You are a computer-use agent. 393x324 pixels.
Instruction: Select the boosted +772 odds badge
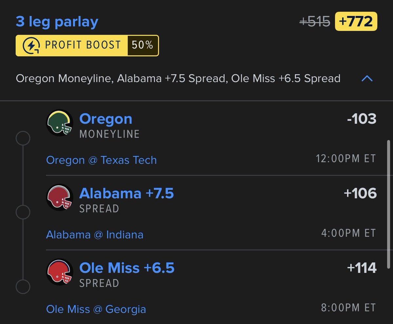pos(356,22)
